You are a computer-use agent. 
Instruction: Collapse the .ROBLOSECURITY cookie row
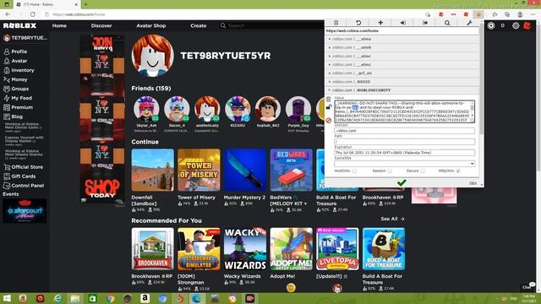pyautogui.click(x=402, y=90)
